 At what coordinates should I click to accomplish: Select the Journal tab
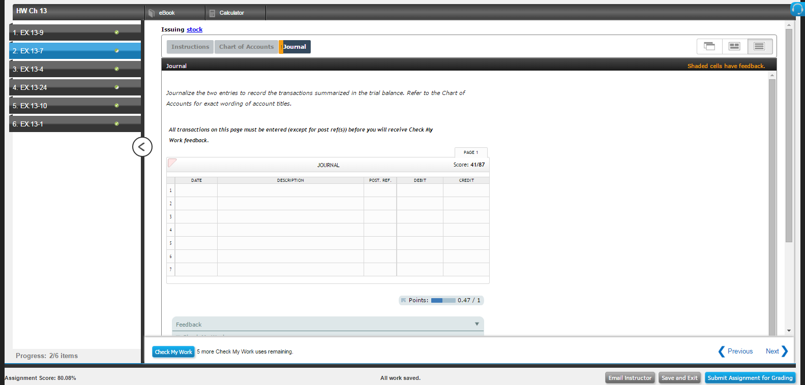(294, 47)
